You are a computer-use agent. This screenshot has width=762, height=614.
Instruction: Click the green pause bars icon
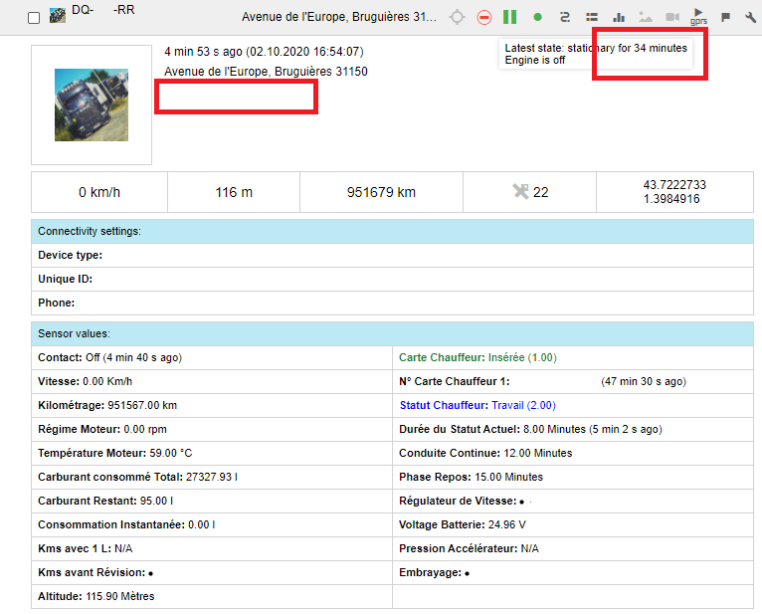(509, 17)
